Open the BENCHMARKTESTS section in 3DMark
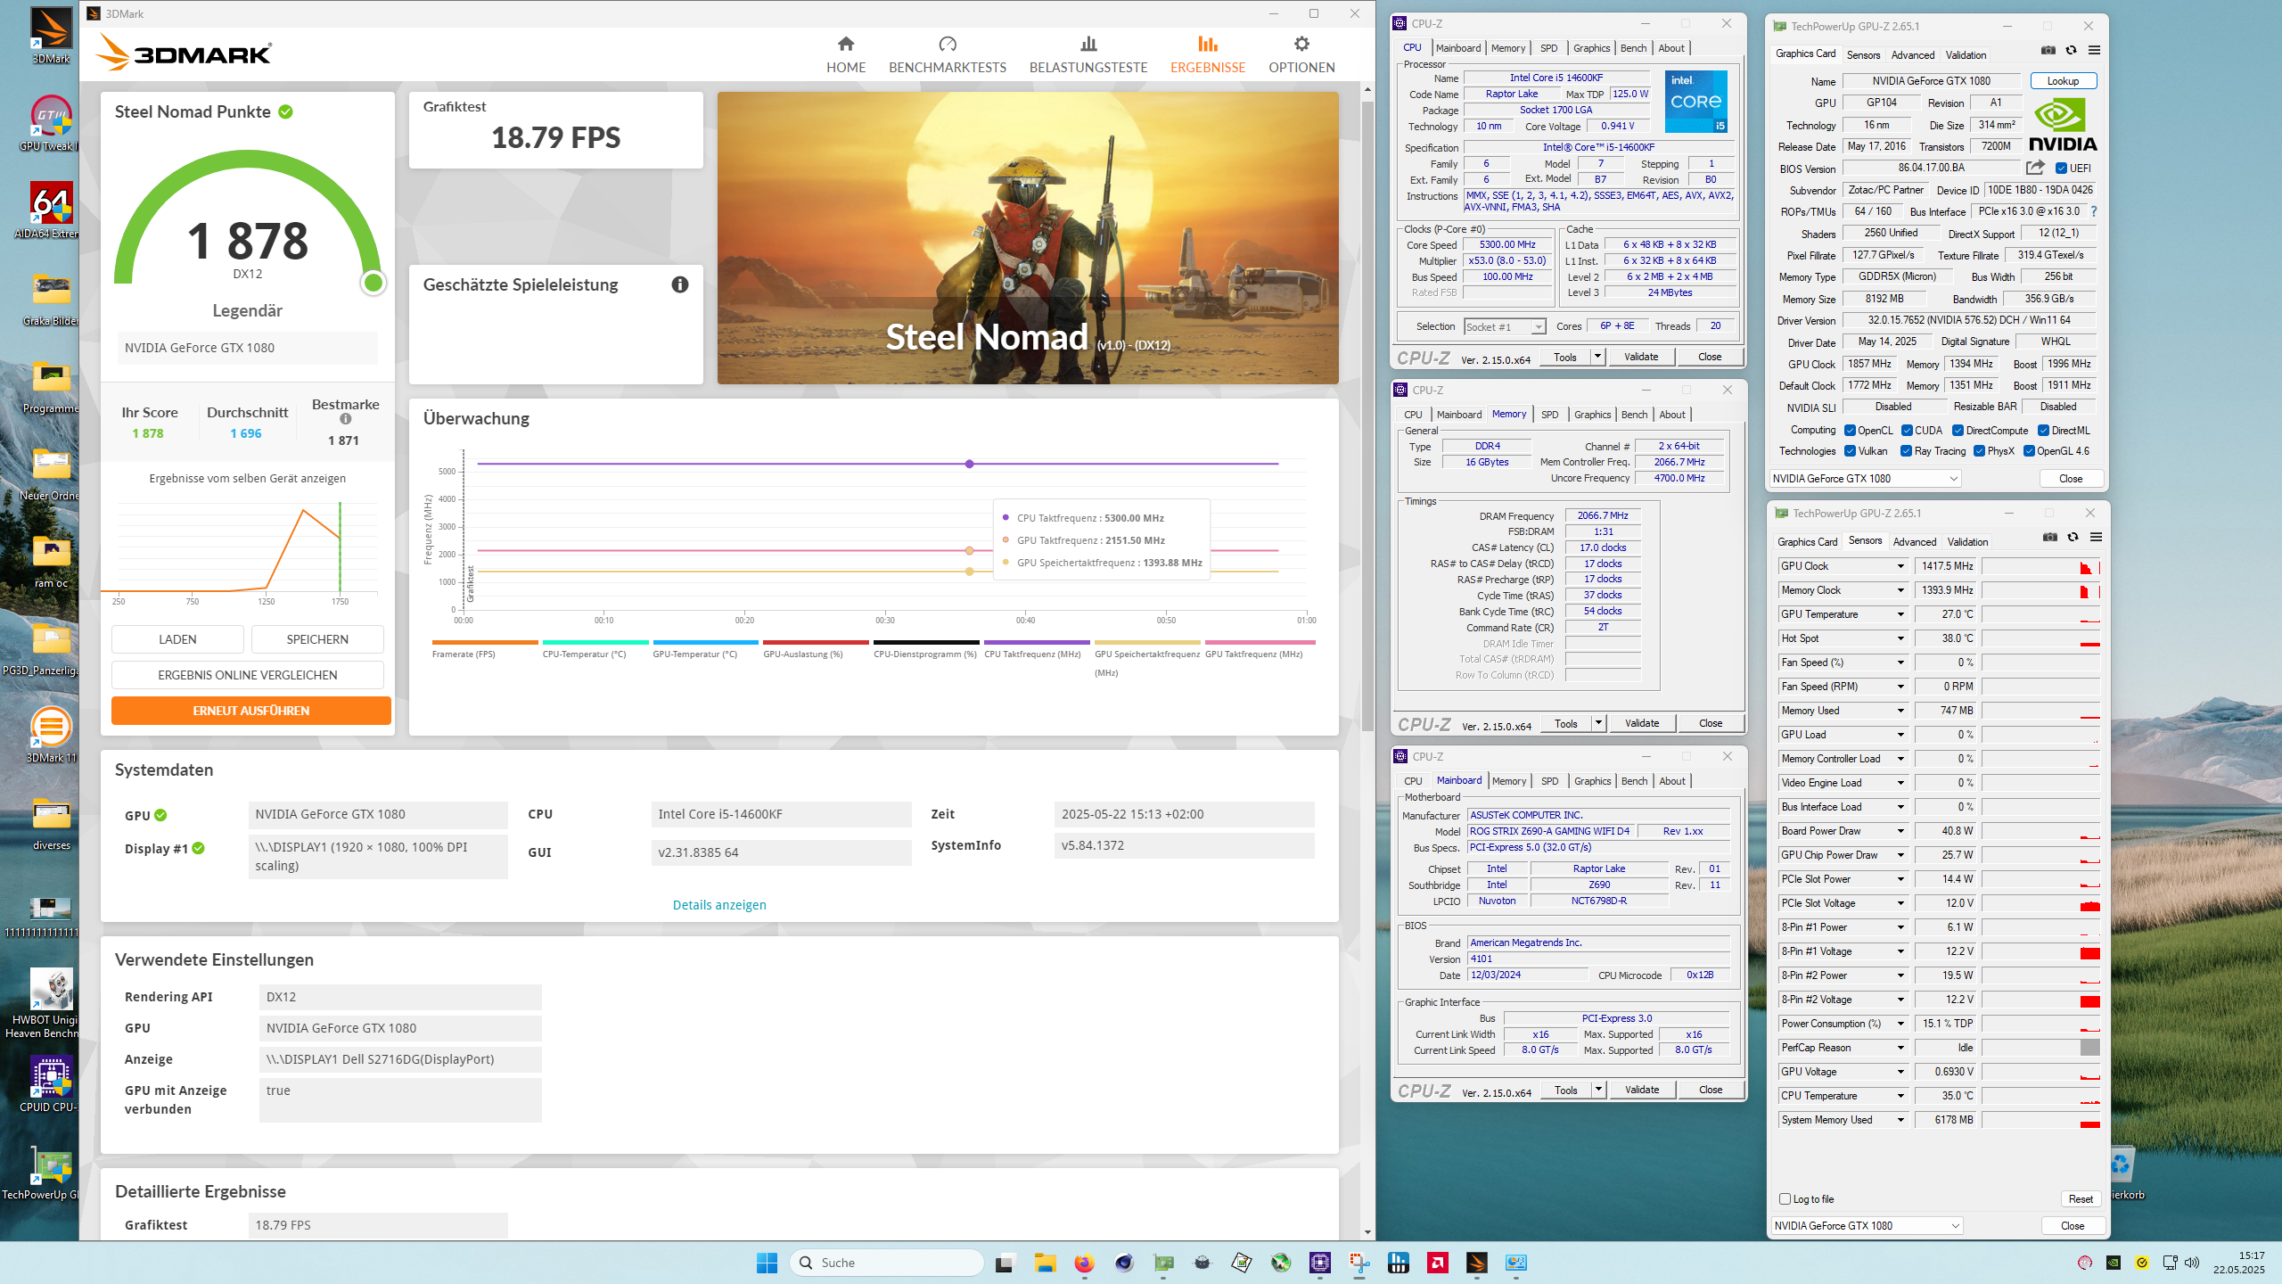 pos(947,54)
